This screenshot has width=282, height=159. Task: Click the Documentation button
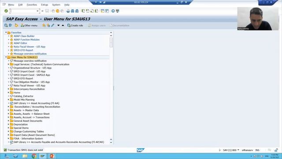(119, 26)
